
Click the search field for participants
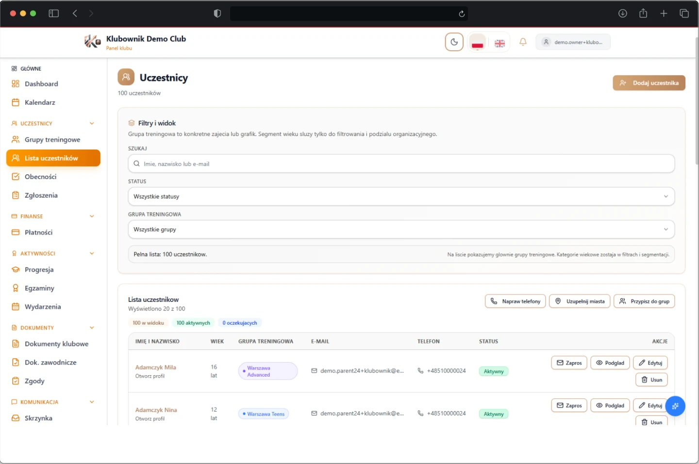coord(401,164)
